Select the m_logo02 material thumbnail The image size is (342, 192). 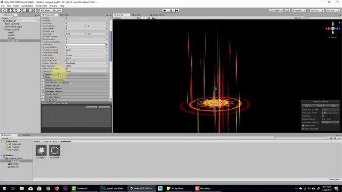pos(55,150)
